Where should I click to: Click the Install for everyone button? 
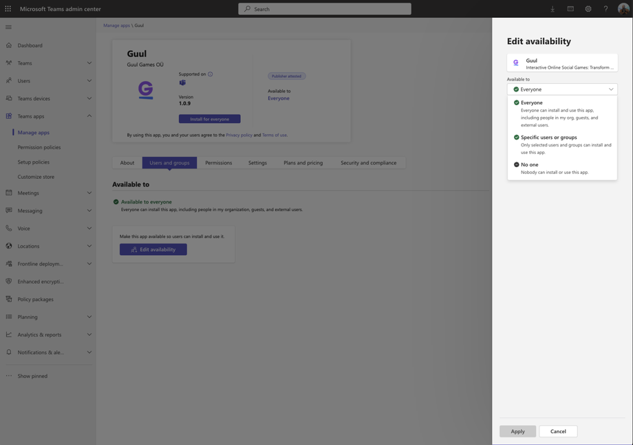tap(210, 119)
